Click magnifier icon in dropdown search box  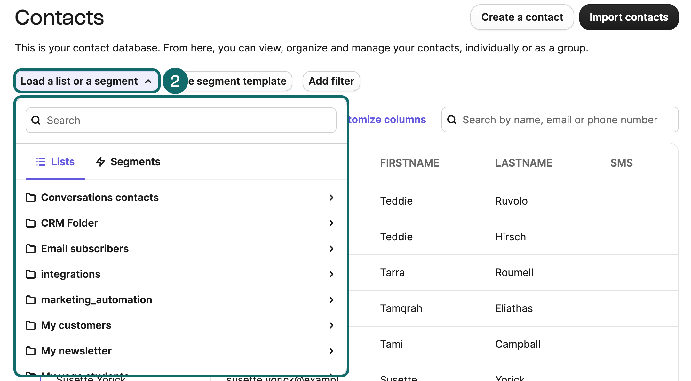coord(36,120)
